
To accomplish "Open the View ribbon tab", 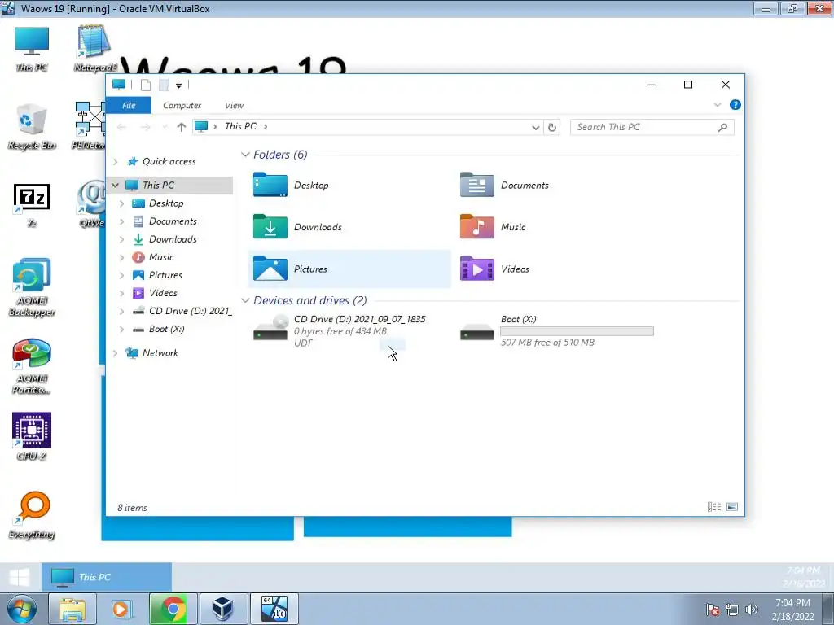I will click(234, 105).
